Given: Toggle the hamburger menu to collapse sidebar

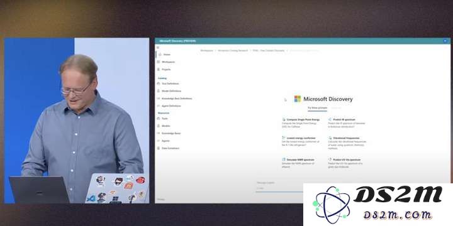Looking at the screenshot, I should [x=158, y=47].
